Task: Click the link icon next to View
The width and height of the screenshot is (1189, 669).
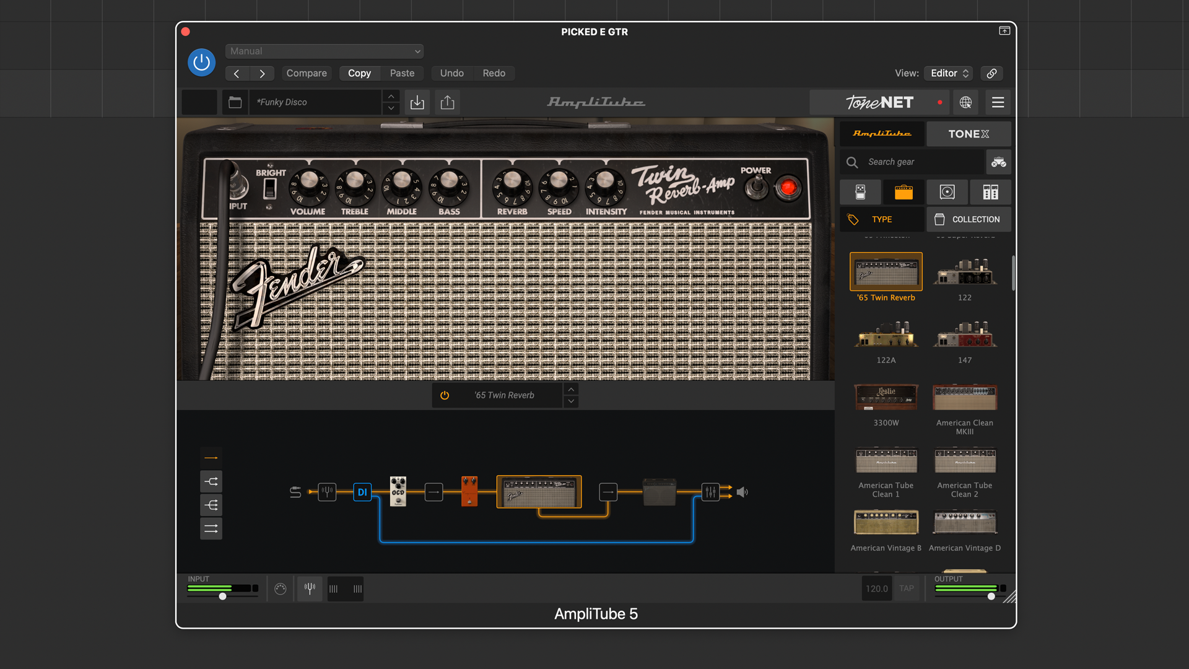Action: coord(991,74)
